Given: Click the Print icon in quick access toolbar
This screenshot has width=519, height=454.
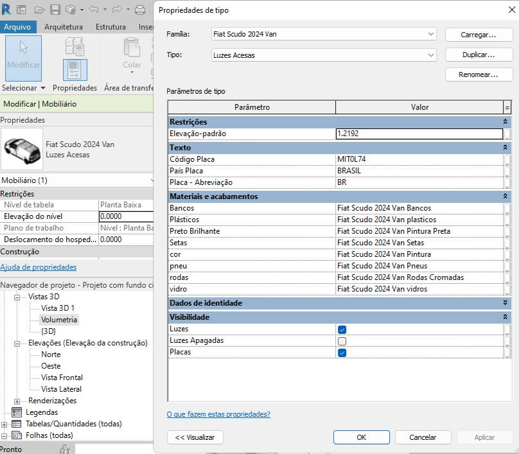Looking at the screenshot, I should click(x=140, y=10).
